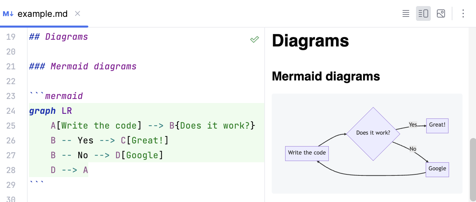Toggle the Show Editor and Preview layout button

pyautogui.click(x=423, y=13)
